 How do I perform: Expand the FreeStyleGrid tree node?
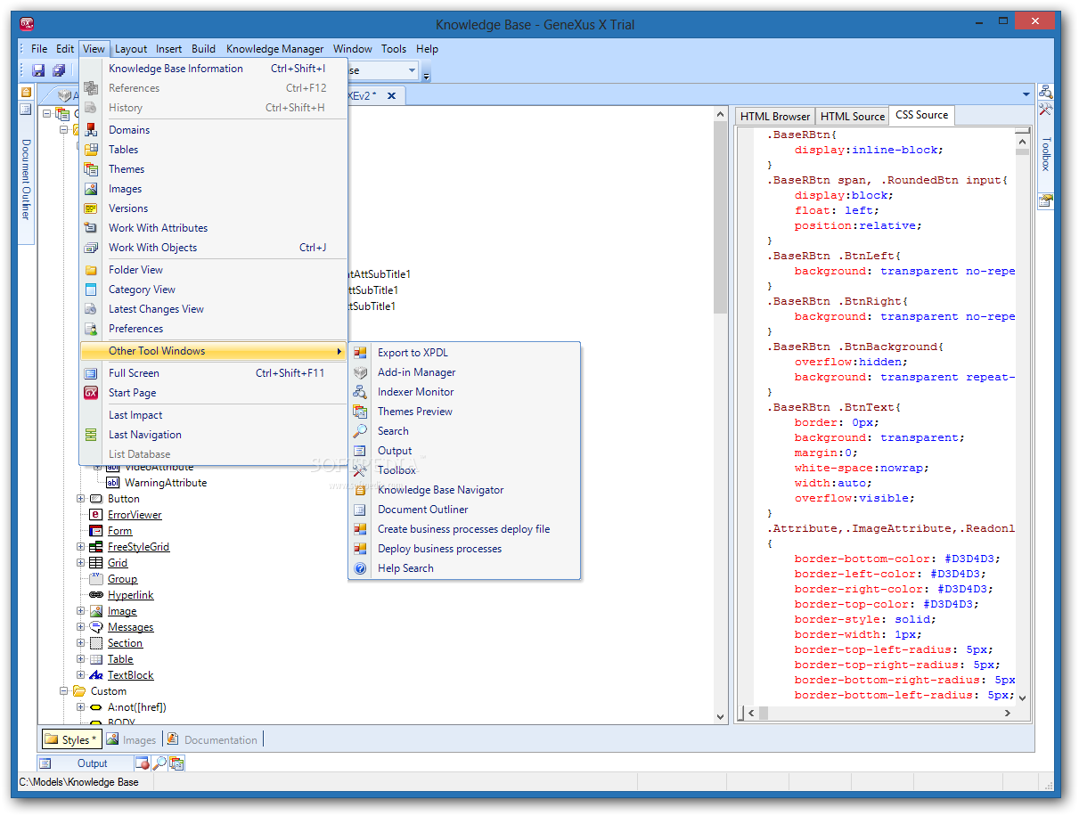pyautogui.click(x=81, y=547)
